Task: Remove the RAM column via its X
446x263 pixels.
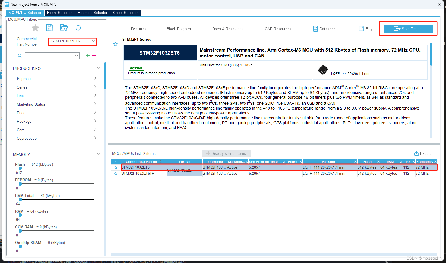Action: tap(401, 162)
